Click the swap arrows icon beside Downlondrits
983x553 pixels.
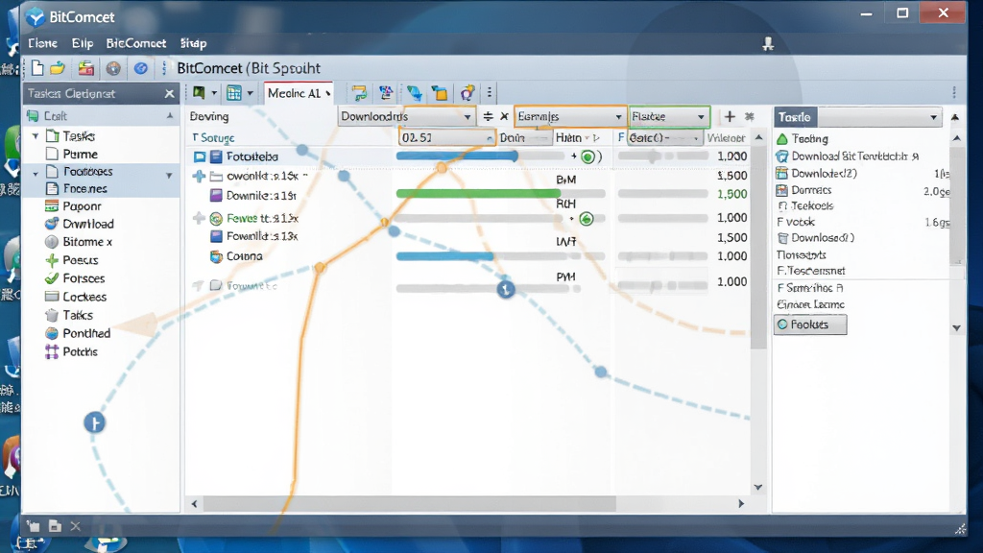tap(488, 116)
